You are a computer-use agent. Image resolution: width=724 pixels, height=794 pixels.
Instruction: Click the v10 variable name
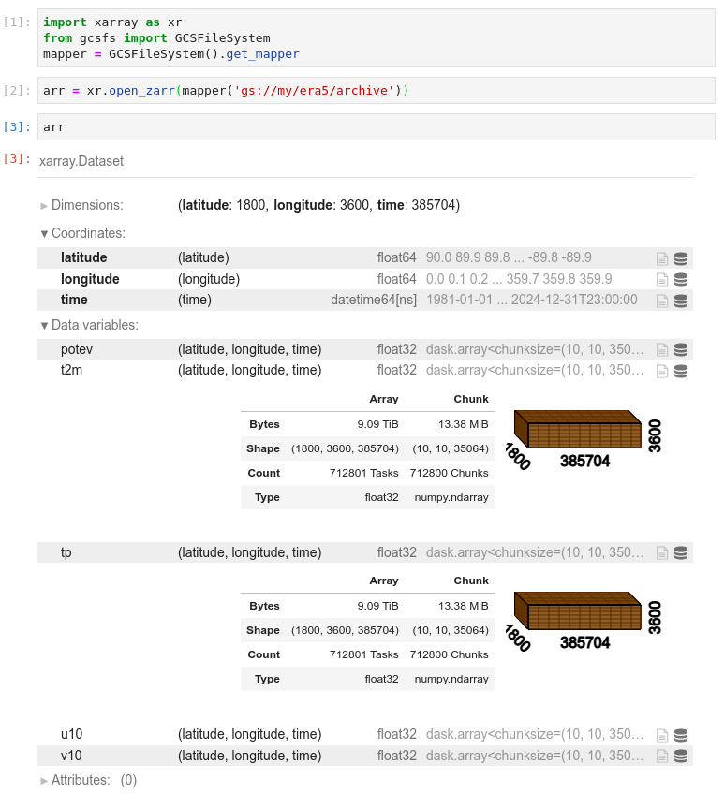[x=71, y=756]
